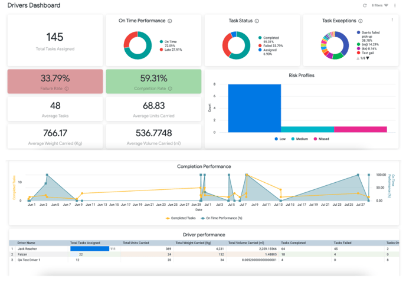Go to previous page of Task Exceptions legend
Image resolution: width=406 pixels, height=286 pixels.
pos(358,58)
